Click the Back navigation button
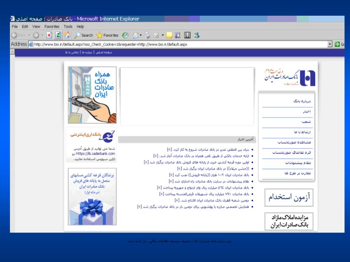 (x=18, y=35)
